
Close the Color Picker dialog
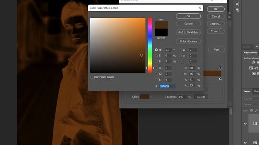click(x=200, y=8)
